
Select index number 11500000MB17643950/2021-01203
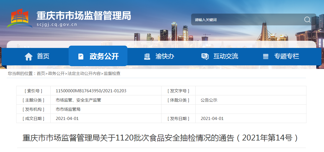[91, 91]
